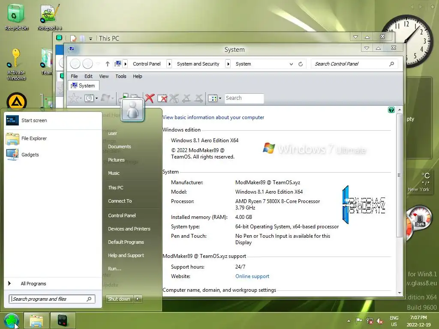The width and height of the screenshot is (439, 329).
Task: Click the refresh icon in address bar
Action: pos(301,64)
